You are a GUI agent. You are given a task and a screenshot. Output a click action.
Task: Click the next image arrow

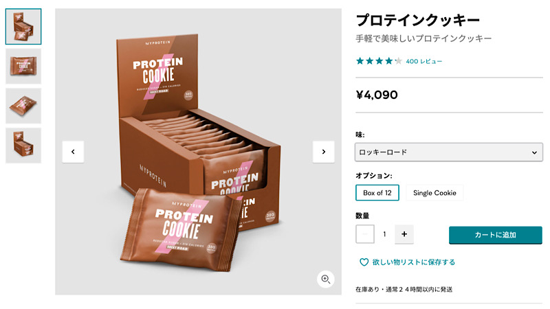point(323,152)
